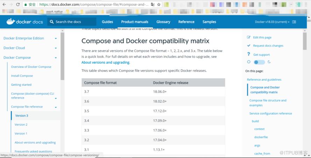Open the Guides menu
This screenshot has height=158, width=311.
click(x=107, y=22)
